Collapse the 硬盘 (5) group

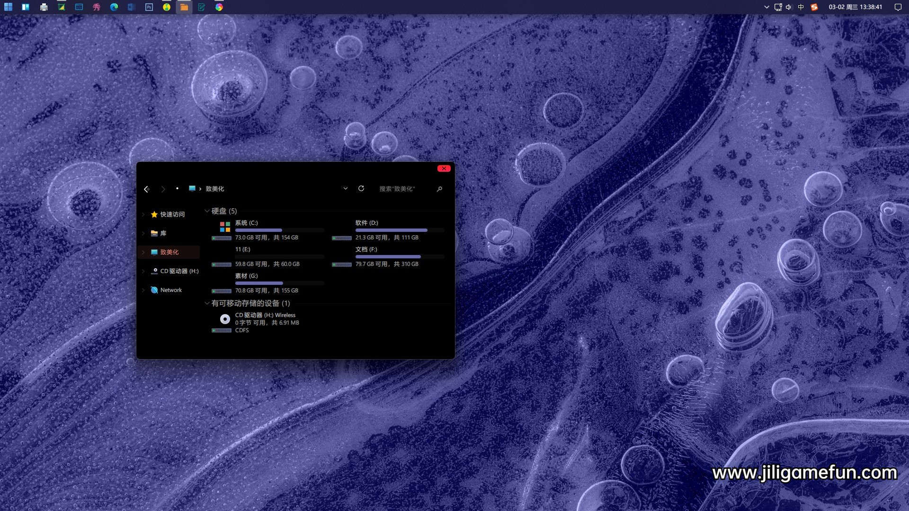pos(207,211)
